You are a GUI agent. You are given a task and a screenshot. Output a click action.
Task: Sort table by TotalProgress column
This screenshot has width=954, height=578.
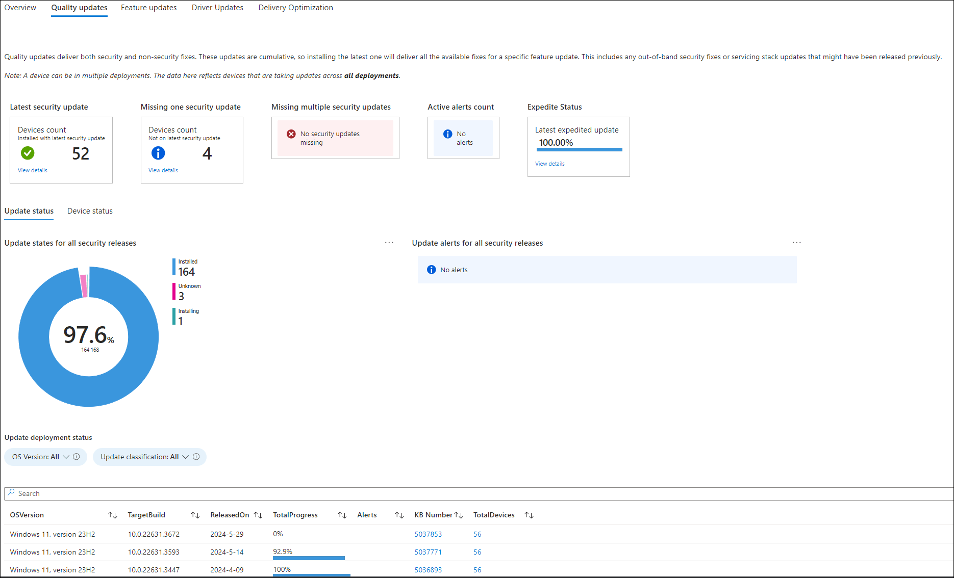click(342, 515)
